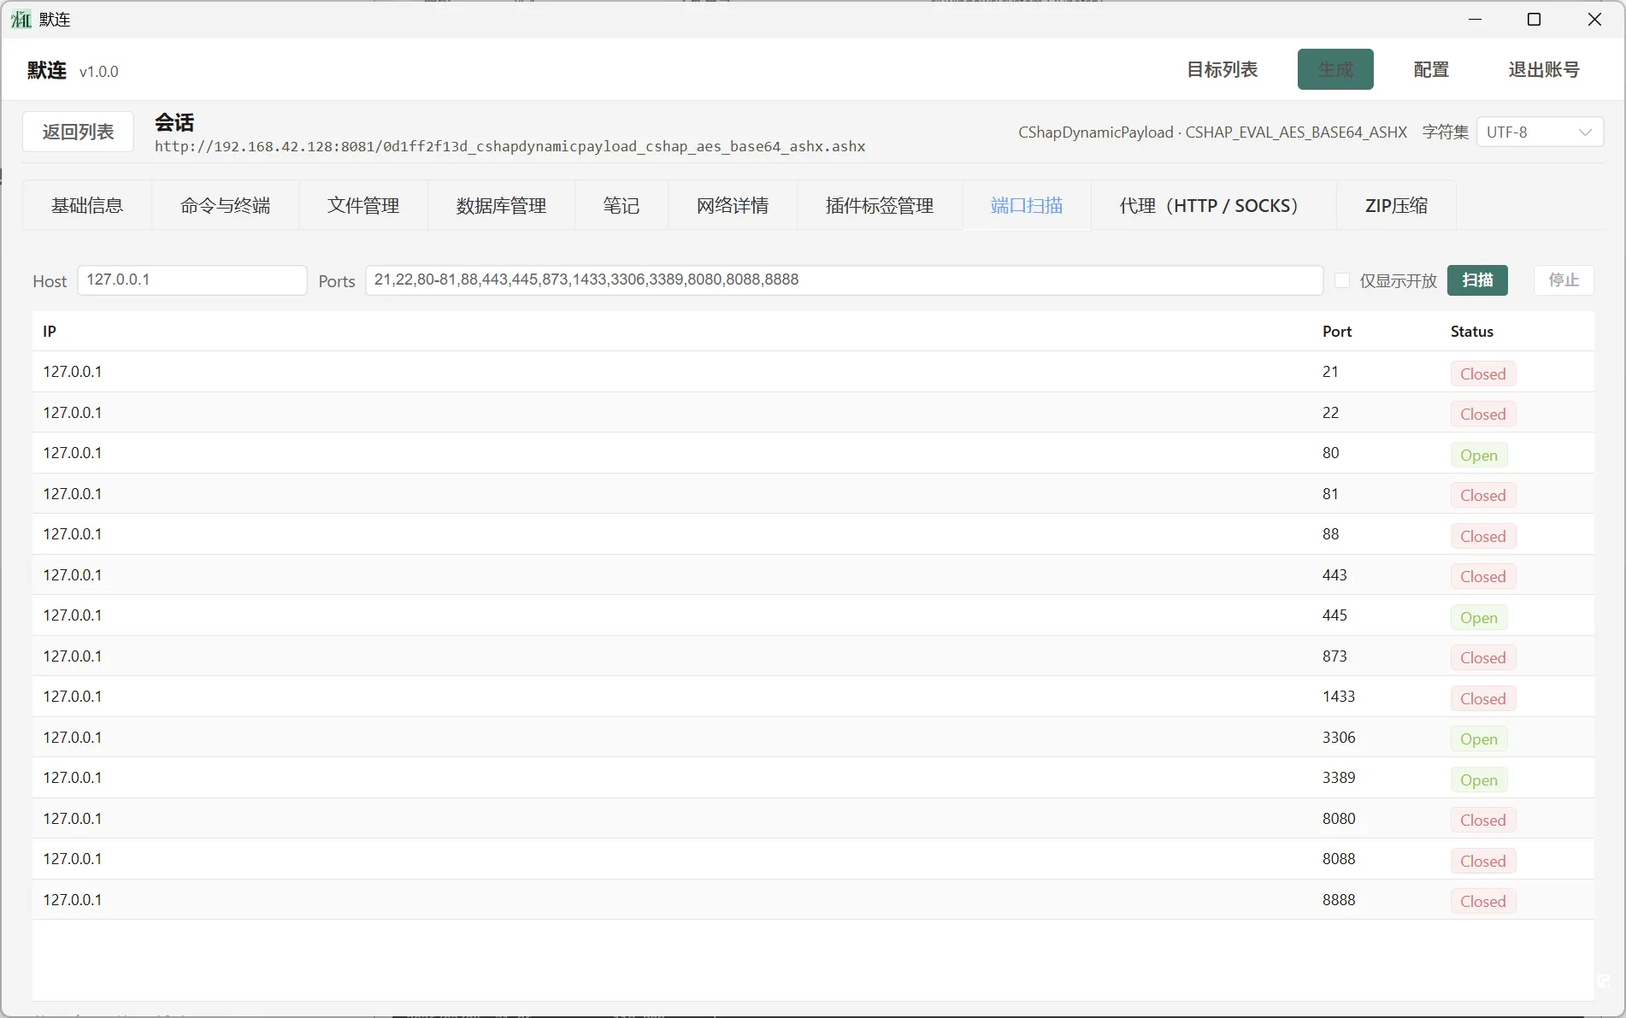1626x1018 pixels.
Task: Open the 命令与终端 tab
Action: click(225, 205)
